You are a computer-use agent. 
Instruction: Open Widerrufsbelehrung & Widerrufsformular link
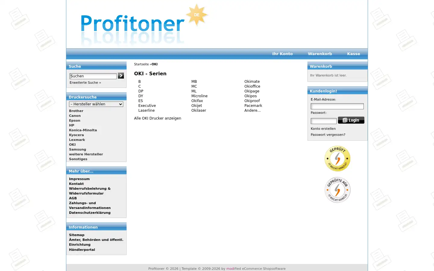click(x=90, y=191)
